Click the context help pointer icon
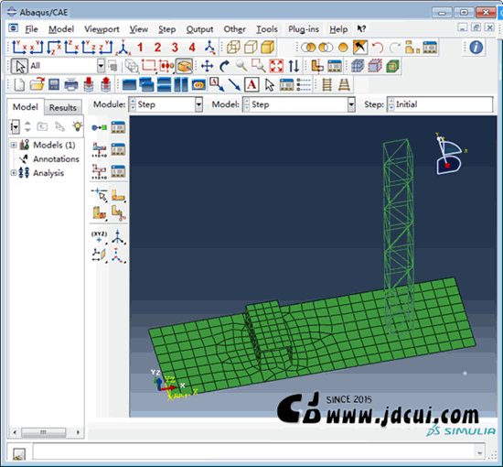Viewport: 503px width, 467px height. coord(361,29)
